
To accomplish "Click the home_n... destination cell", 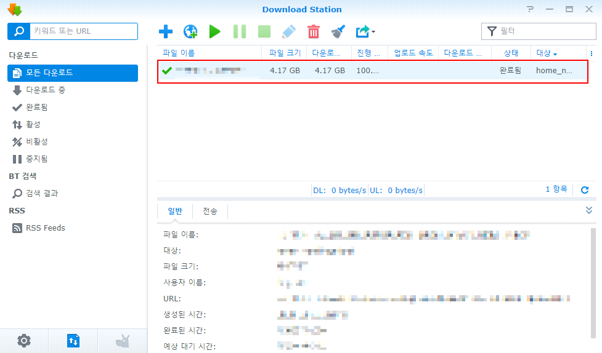I will pyautogui.click(x=554, y=71).
